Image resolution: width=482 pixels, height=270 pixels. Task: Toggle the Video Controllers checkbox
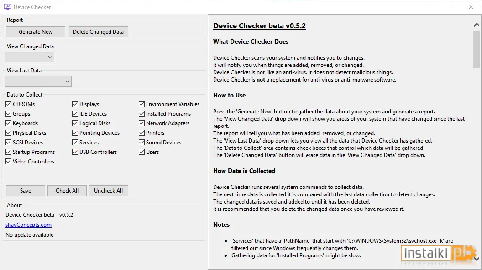click(x=9, y=162)
